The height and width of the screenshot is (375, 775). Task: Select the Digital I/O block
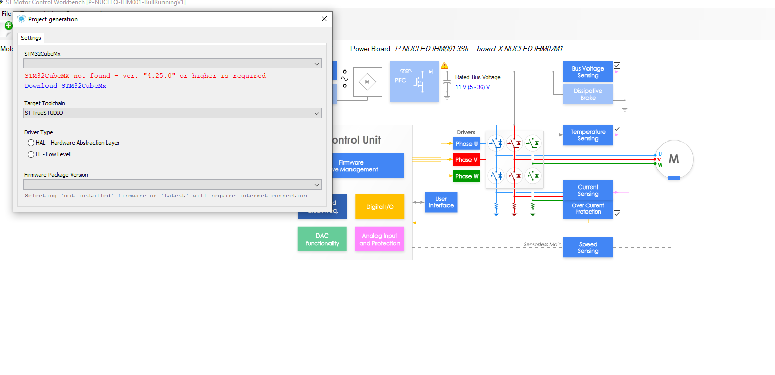coord(380,206)
